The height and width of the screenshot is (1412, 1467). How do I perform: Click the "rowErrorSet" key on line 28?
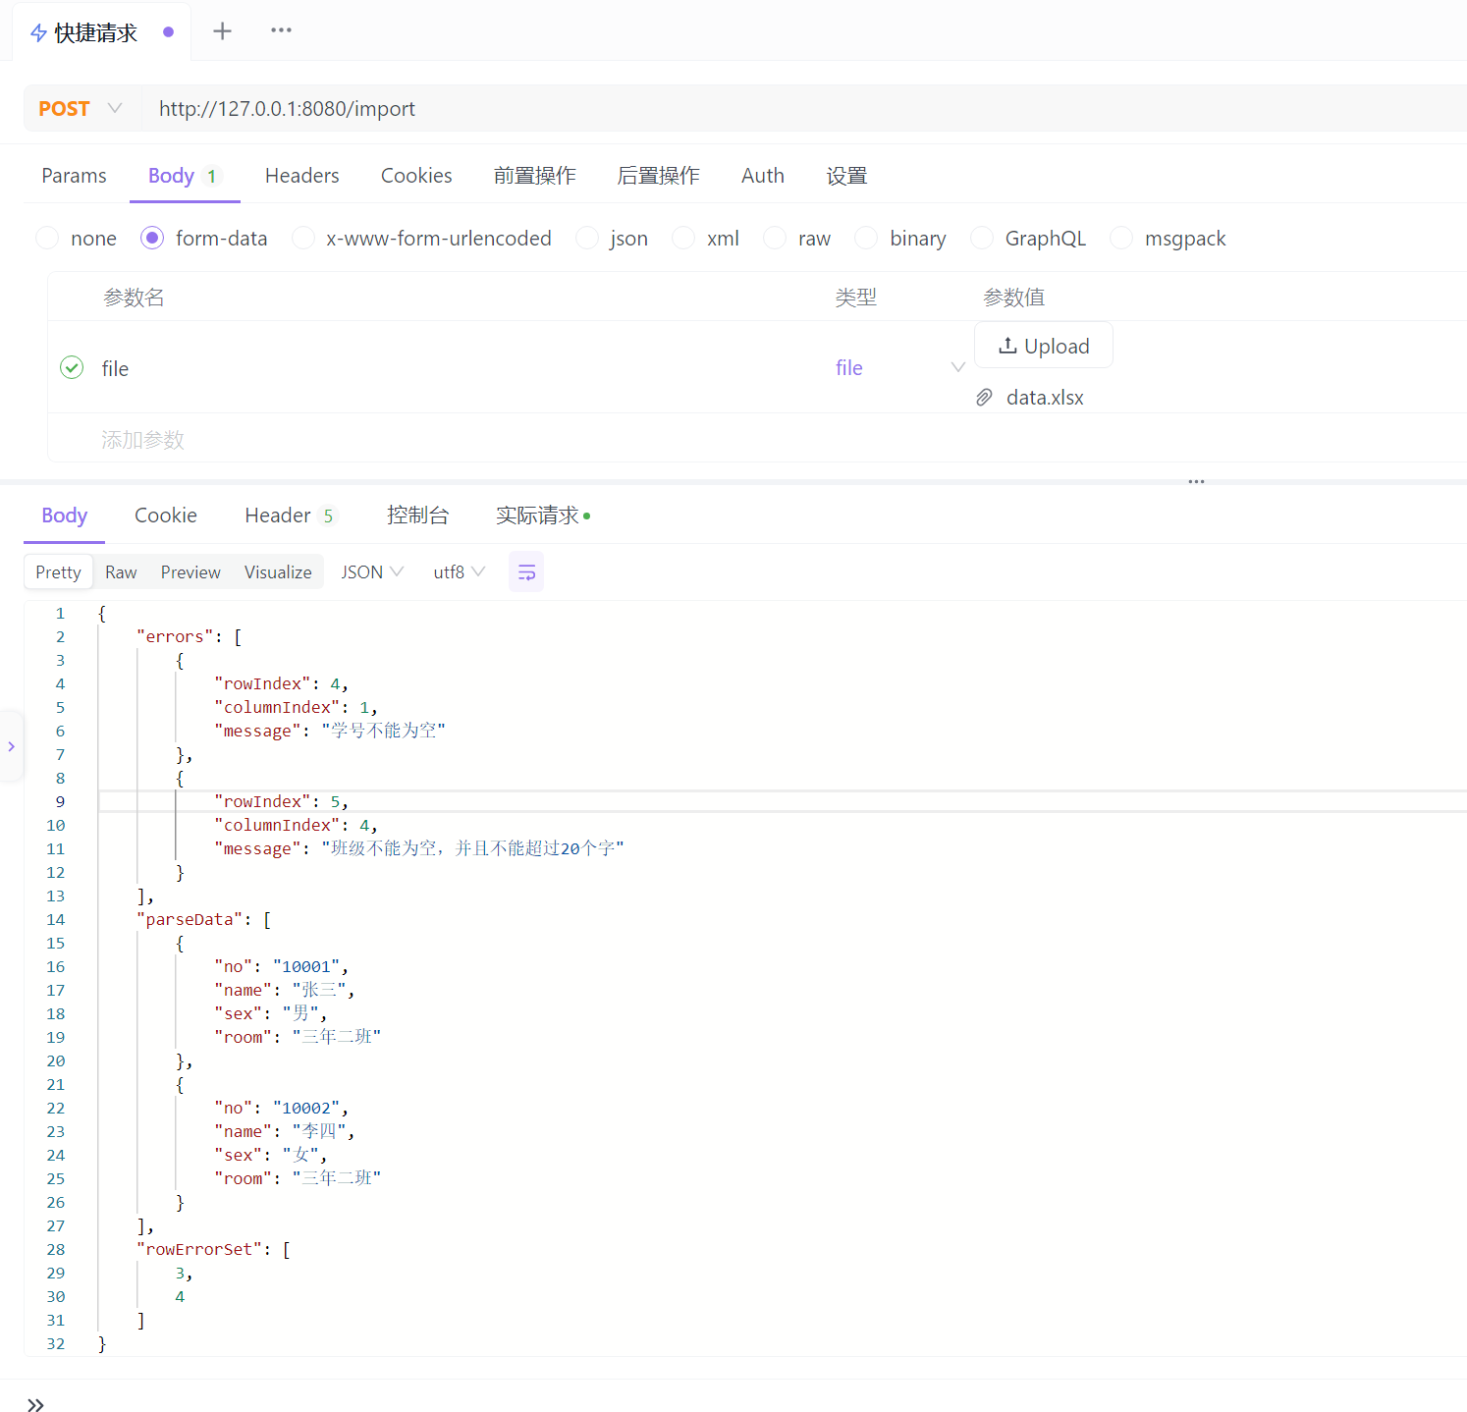199,1250
